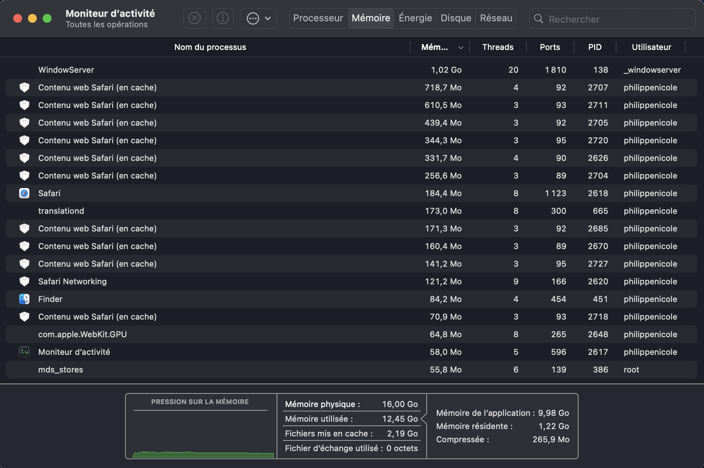Select the Safari Networking process name

click(x=72, y=281)
